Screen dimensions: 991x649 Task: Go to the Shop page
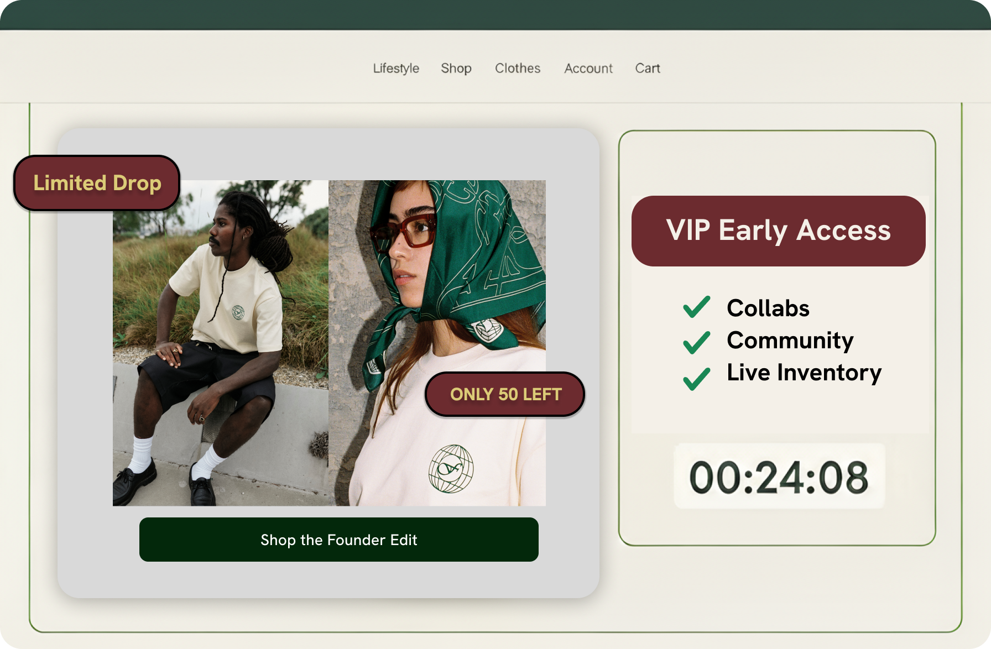click(x=456, y=68)
